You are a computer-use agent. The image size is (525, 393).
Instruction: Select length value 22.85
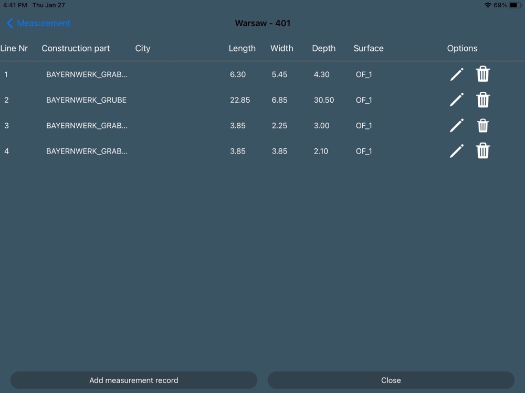pyautogui.click(x=240, y=100)
